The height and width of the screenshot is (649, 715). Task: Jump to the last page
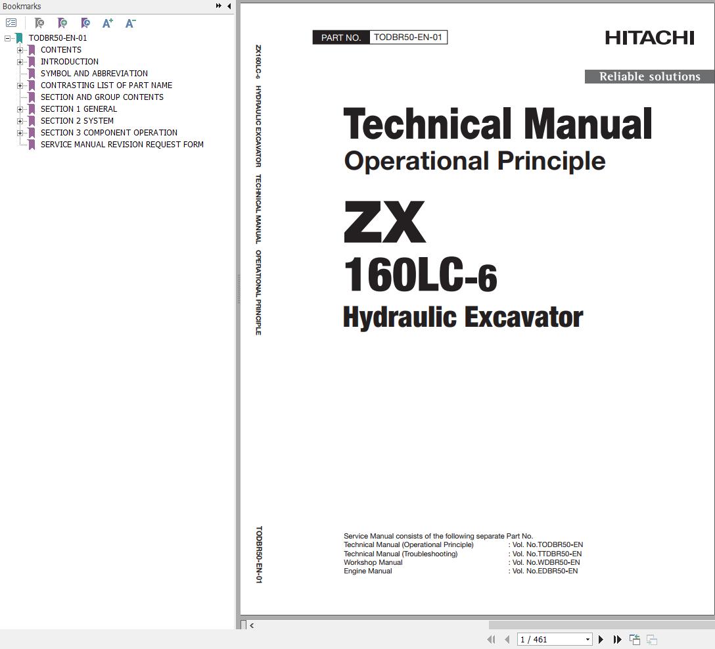pyautogui.click(x=618, y=639)
